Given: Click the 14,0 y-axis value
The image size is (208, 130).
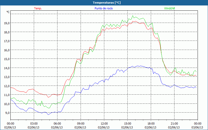Looking at the screenshot, I should [7, 68].
